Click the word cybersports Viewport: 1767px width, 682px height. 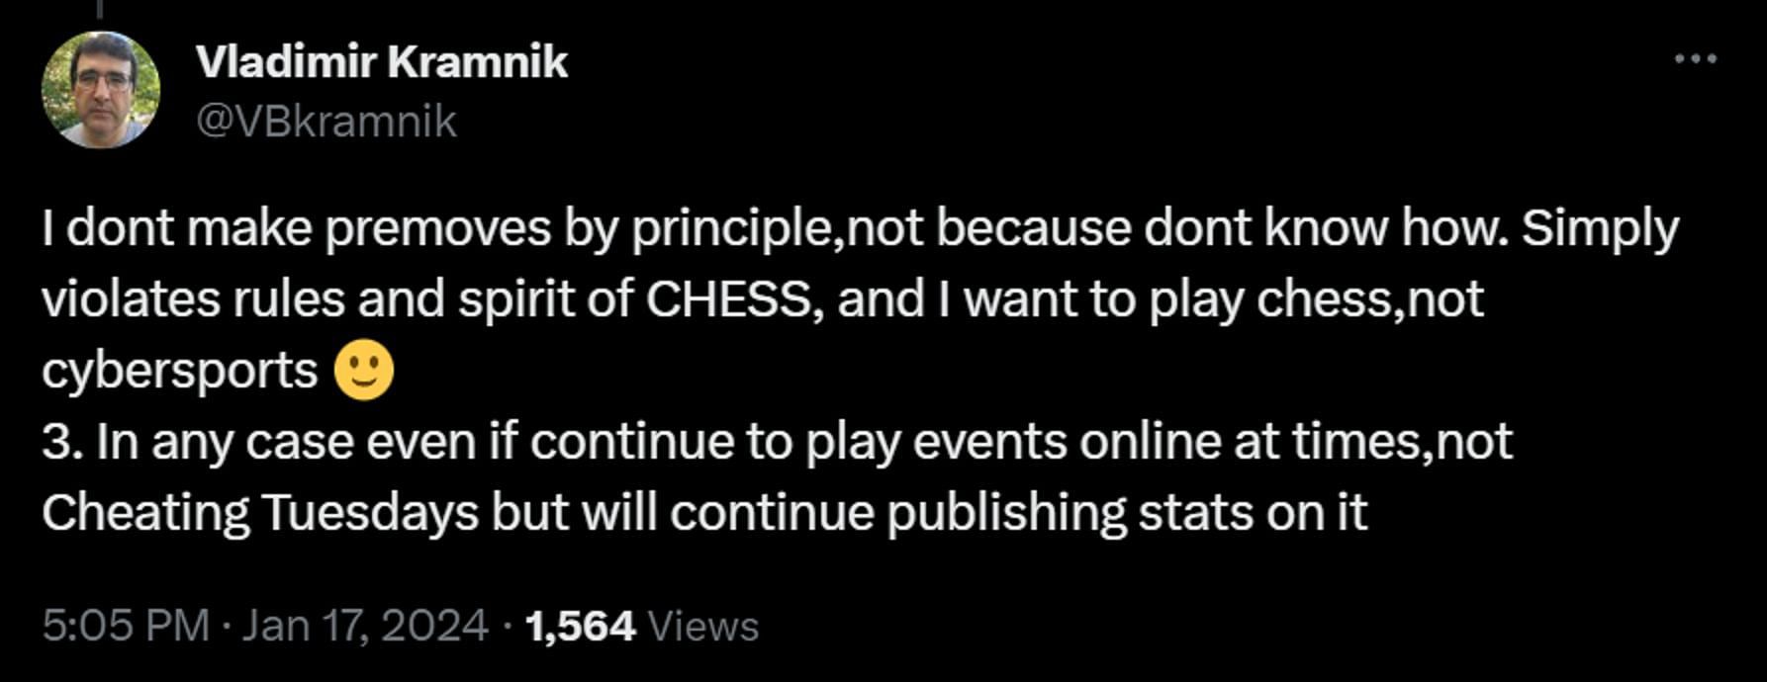click(x=180, y=372)
